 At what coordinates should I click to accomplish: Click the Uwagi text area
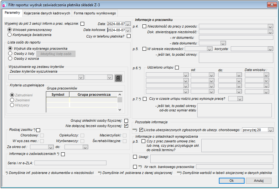click(x=212, y=159)
